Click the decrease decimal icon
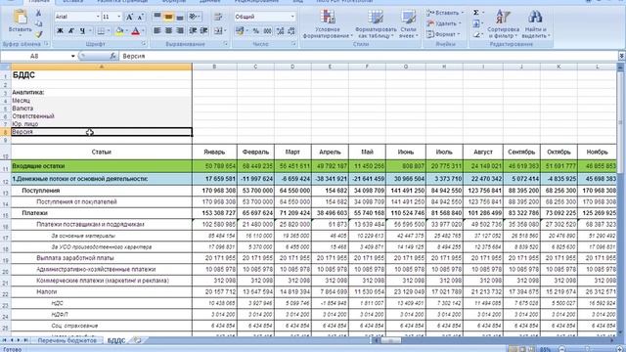626x352 pixels. [x=291, y=30]
